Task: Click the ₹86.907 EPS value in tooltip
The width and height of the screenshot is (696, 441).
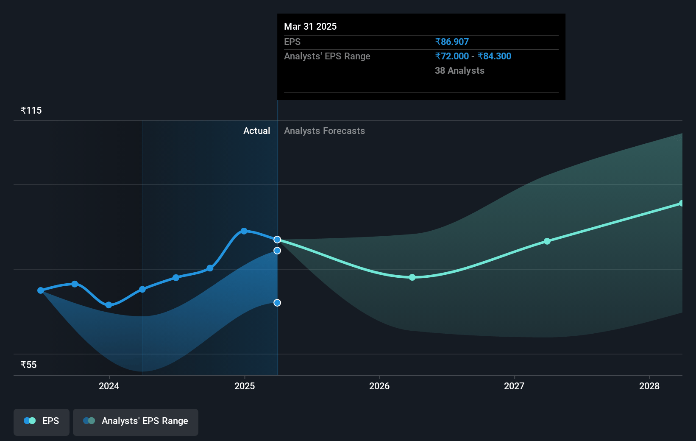Action: [452, 42]
